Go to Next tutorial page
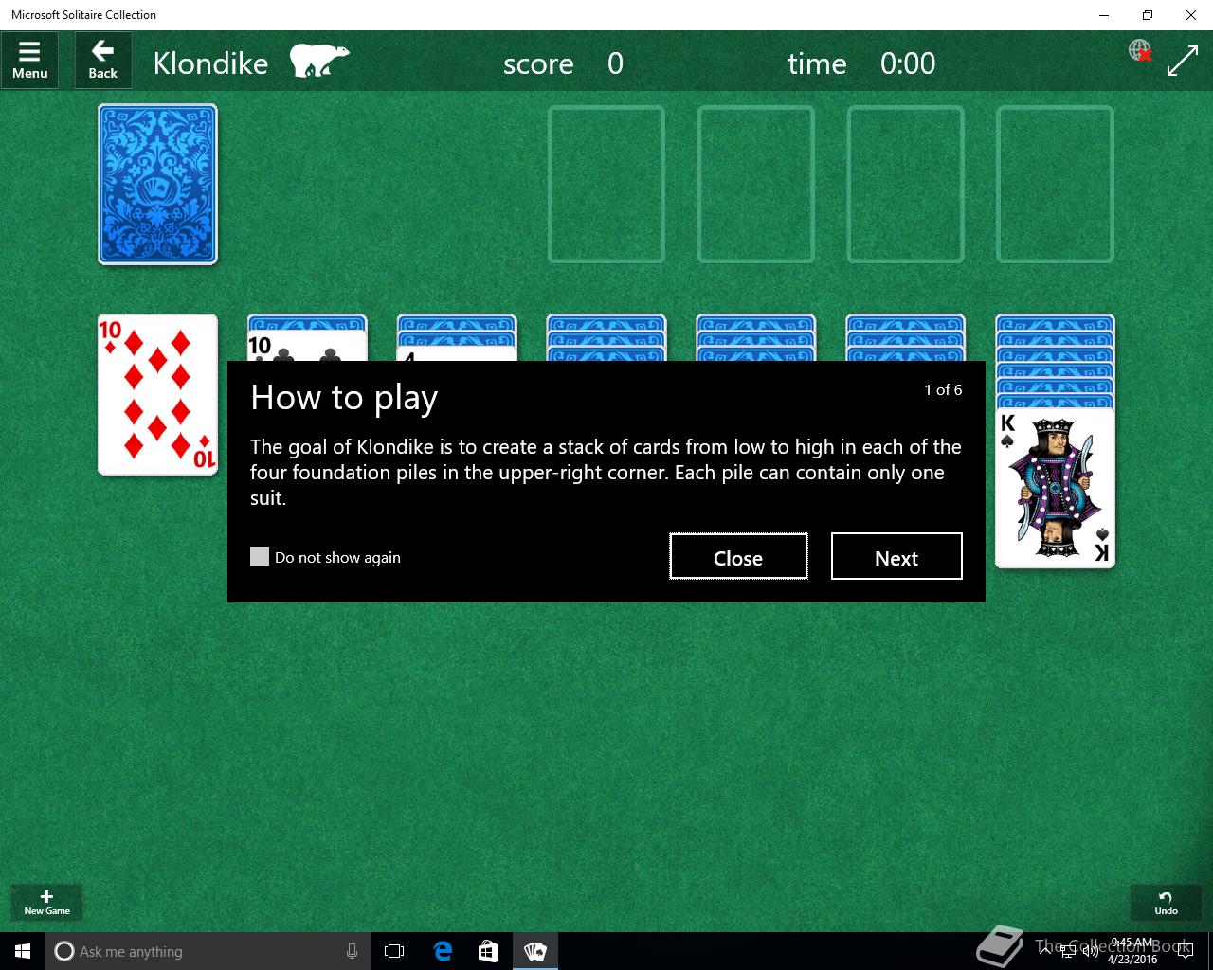 pos(896,556)
